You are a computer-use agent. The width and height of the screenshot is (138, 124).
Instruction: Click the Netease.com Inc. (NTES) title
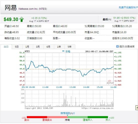tap(33, 9)
